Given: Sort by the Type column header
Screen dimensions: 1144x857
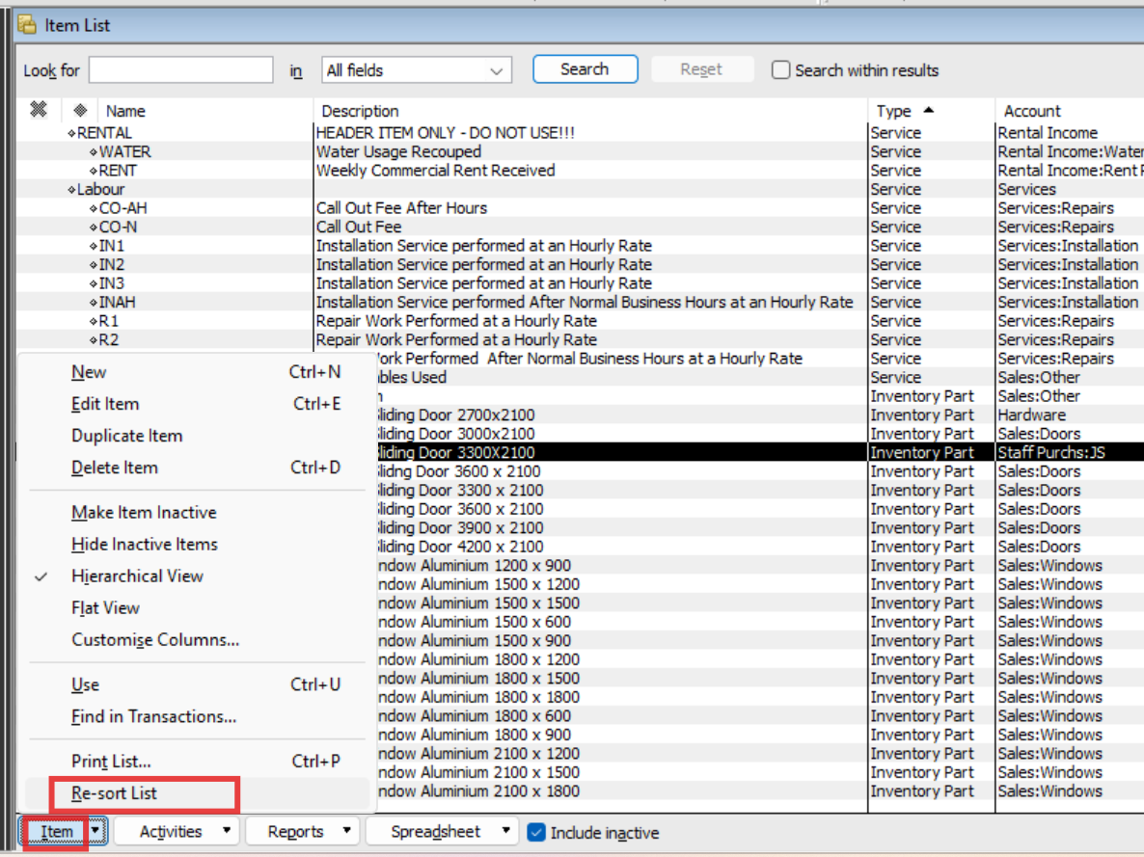Looking at the screenshot, I should [x=931, y=111].
